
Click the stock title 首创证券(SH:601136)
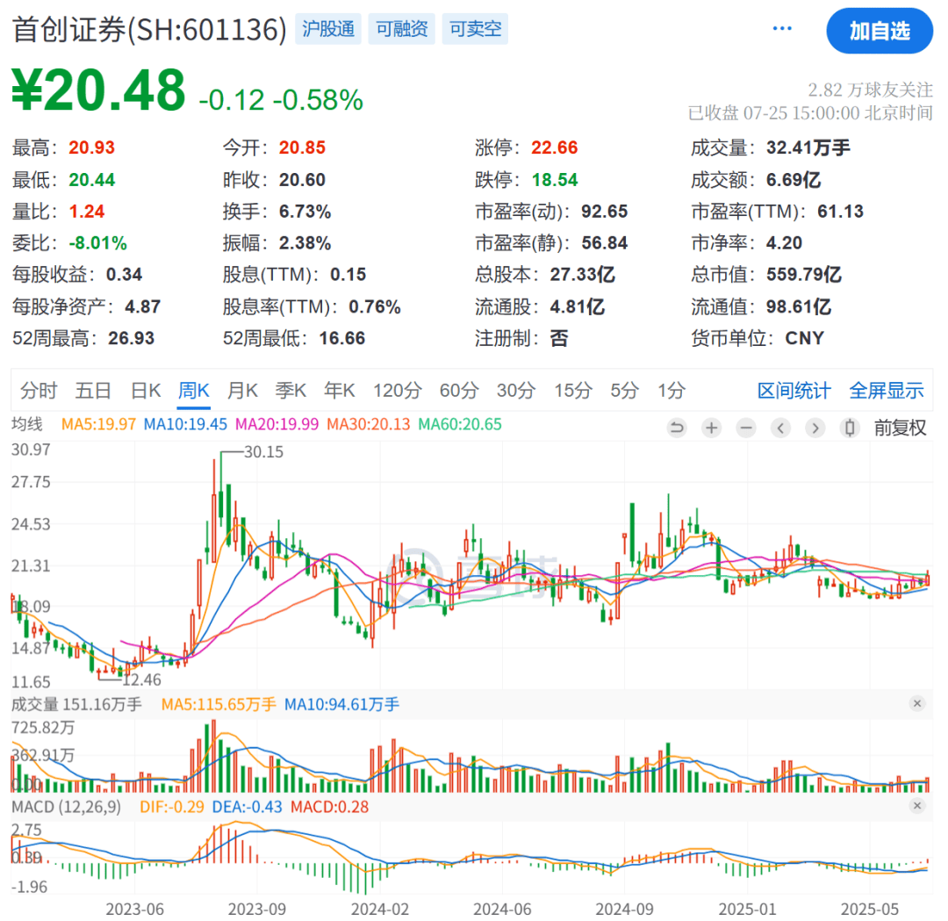click(x=149, y=29)
